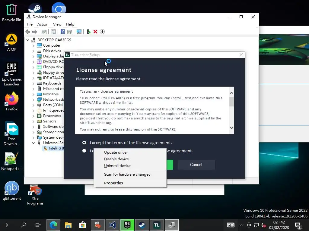Open File Explorer from the taskbar
Viewport: 309px width, 231px height.
coord(68,225)
